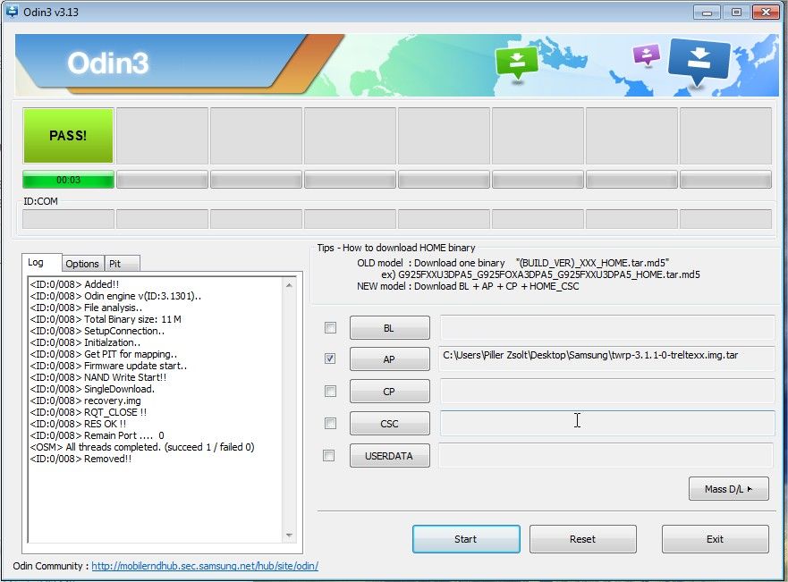
Task: Open the Mass D/L dropdown button
Action: (729, 489)
